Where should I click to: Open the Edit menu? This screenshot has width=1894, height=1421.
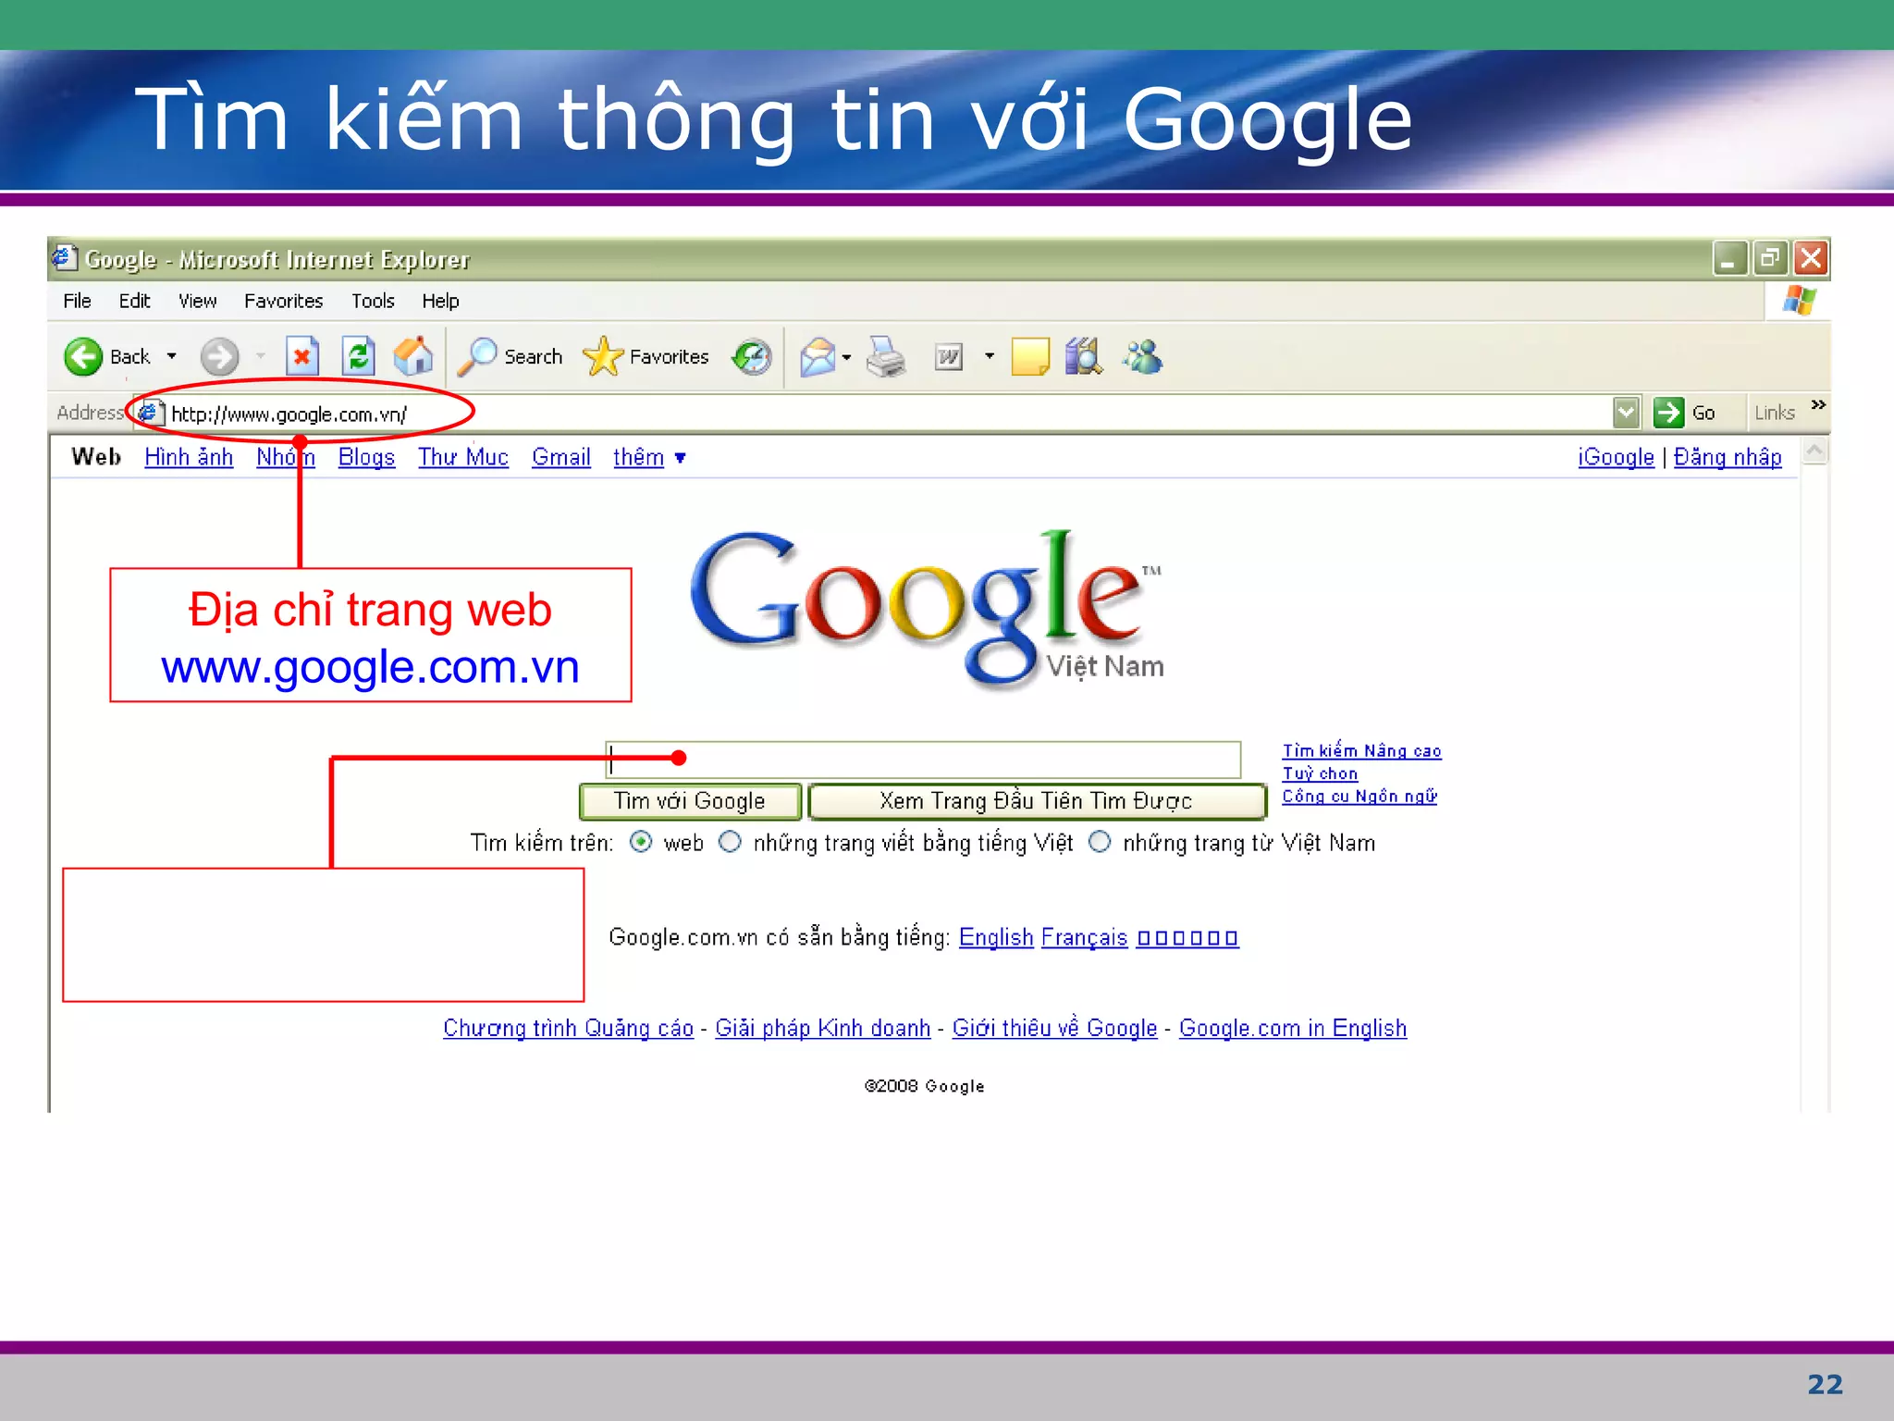click(134, 301)
